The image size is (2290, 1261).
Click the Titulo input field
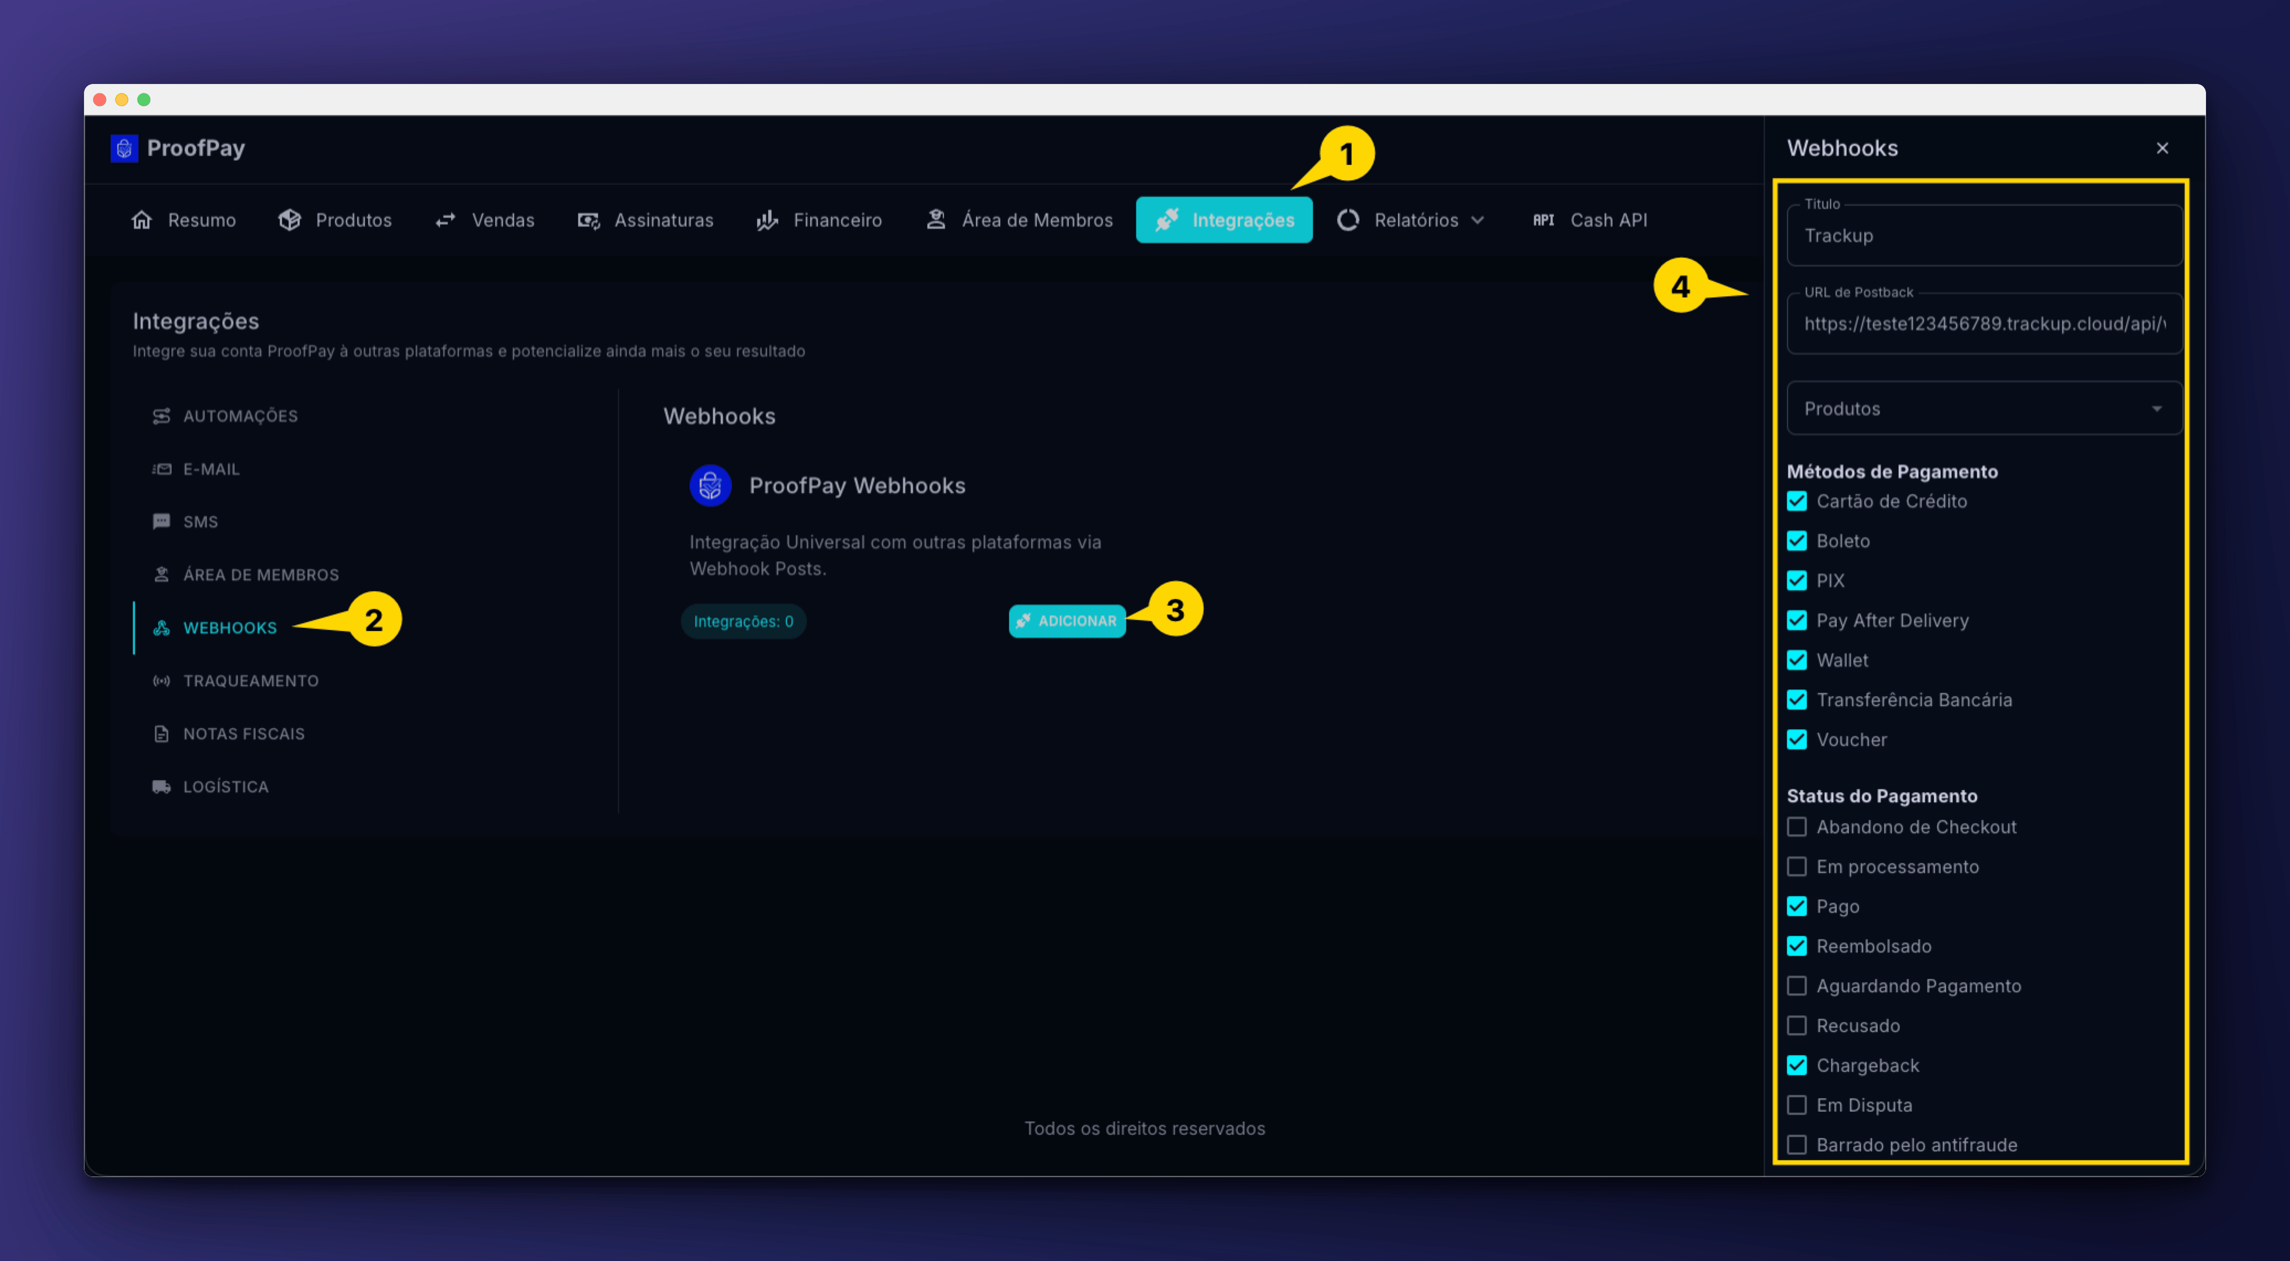(1984, 235)
